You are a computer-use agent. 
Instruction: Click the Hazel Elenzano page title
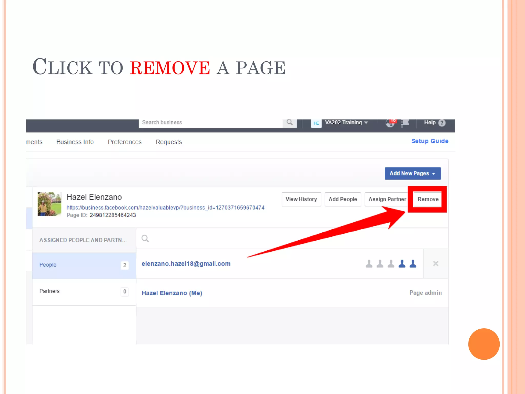pyautogui.click(x=94, y=197)
